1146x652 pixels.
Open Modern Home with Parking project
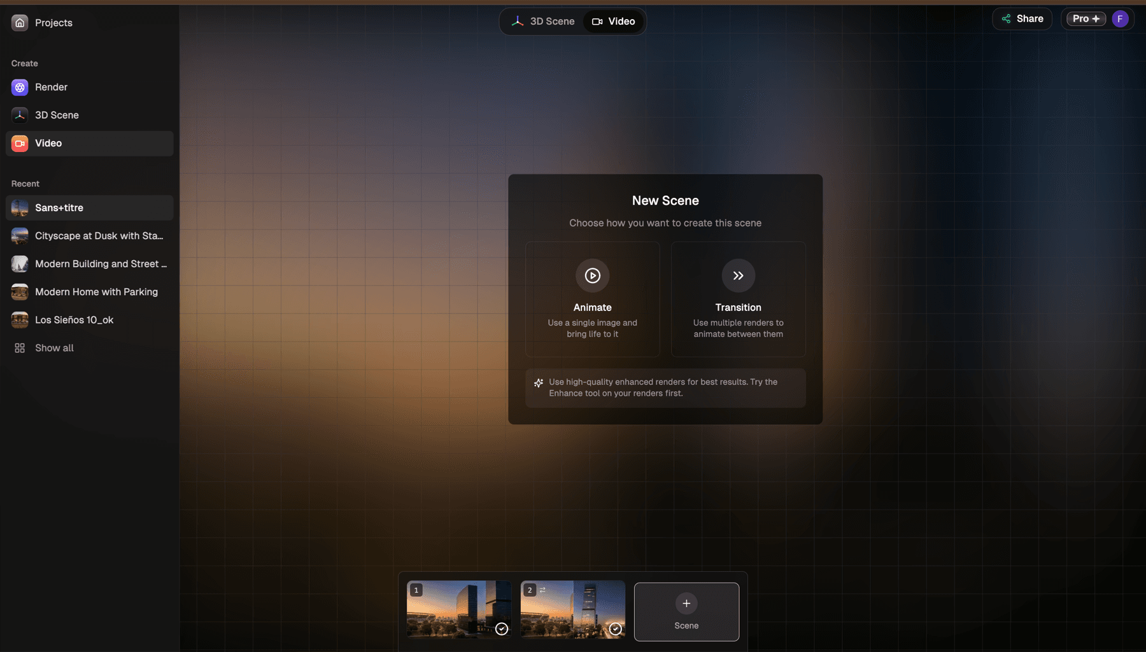point(89,292)
